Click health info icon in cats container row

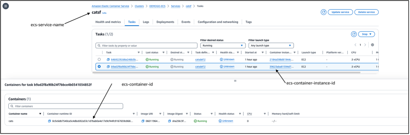coord(220,121)
